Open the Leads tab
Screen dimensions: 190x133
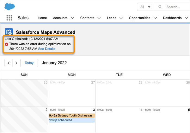[112, 18]
